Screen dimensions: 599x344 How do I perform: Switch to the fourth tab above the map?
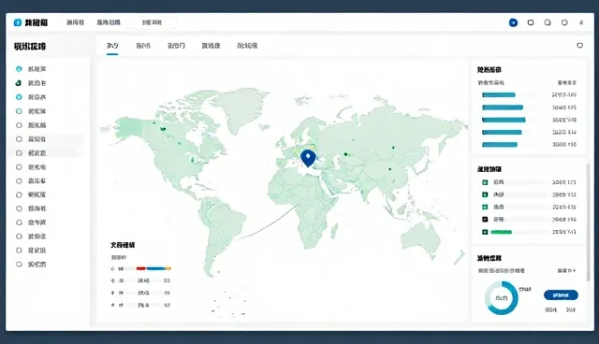pos(211,46)
